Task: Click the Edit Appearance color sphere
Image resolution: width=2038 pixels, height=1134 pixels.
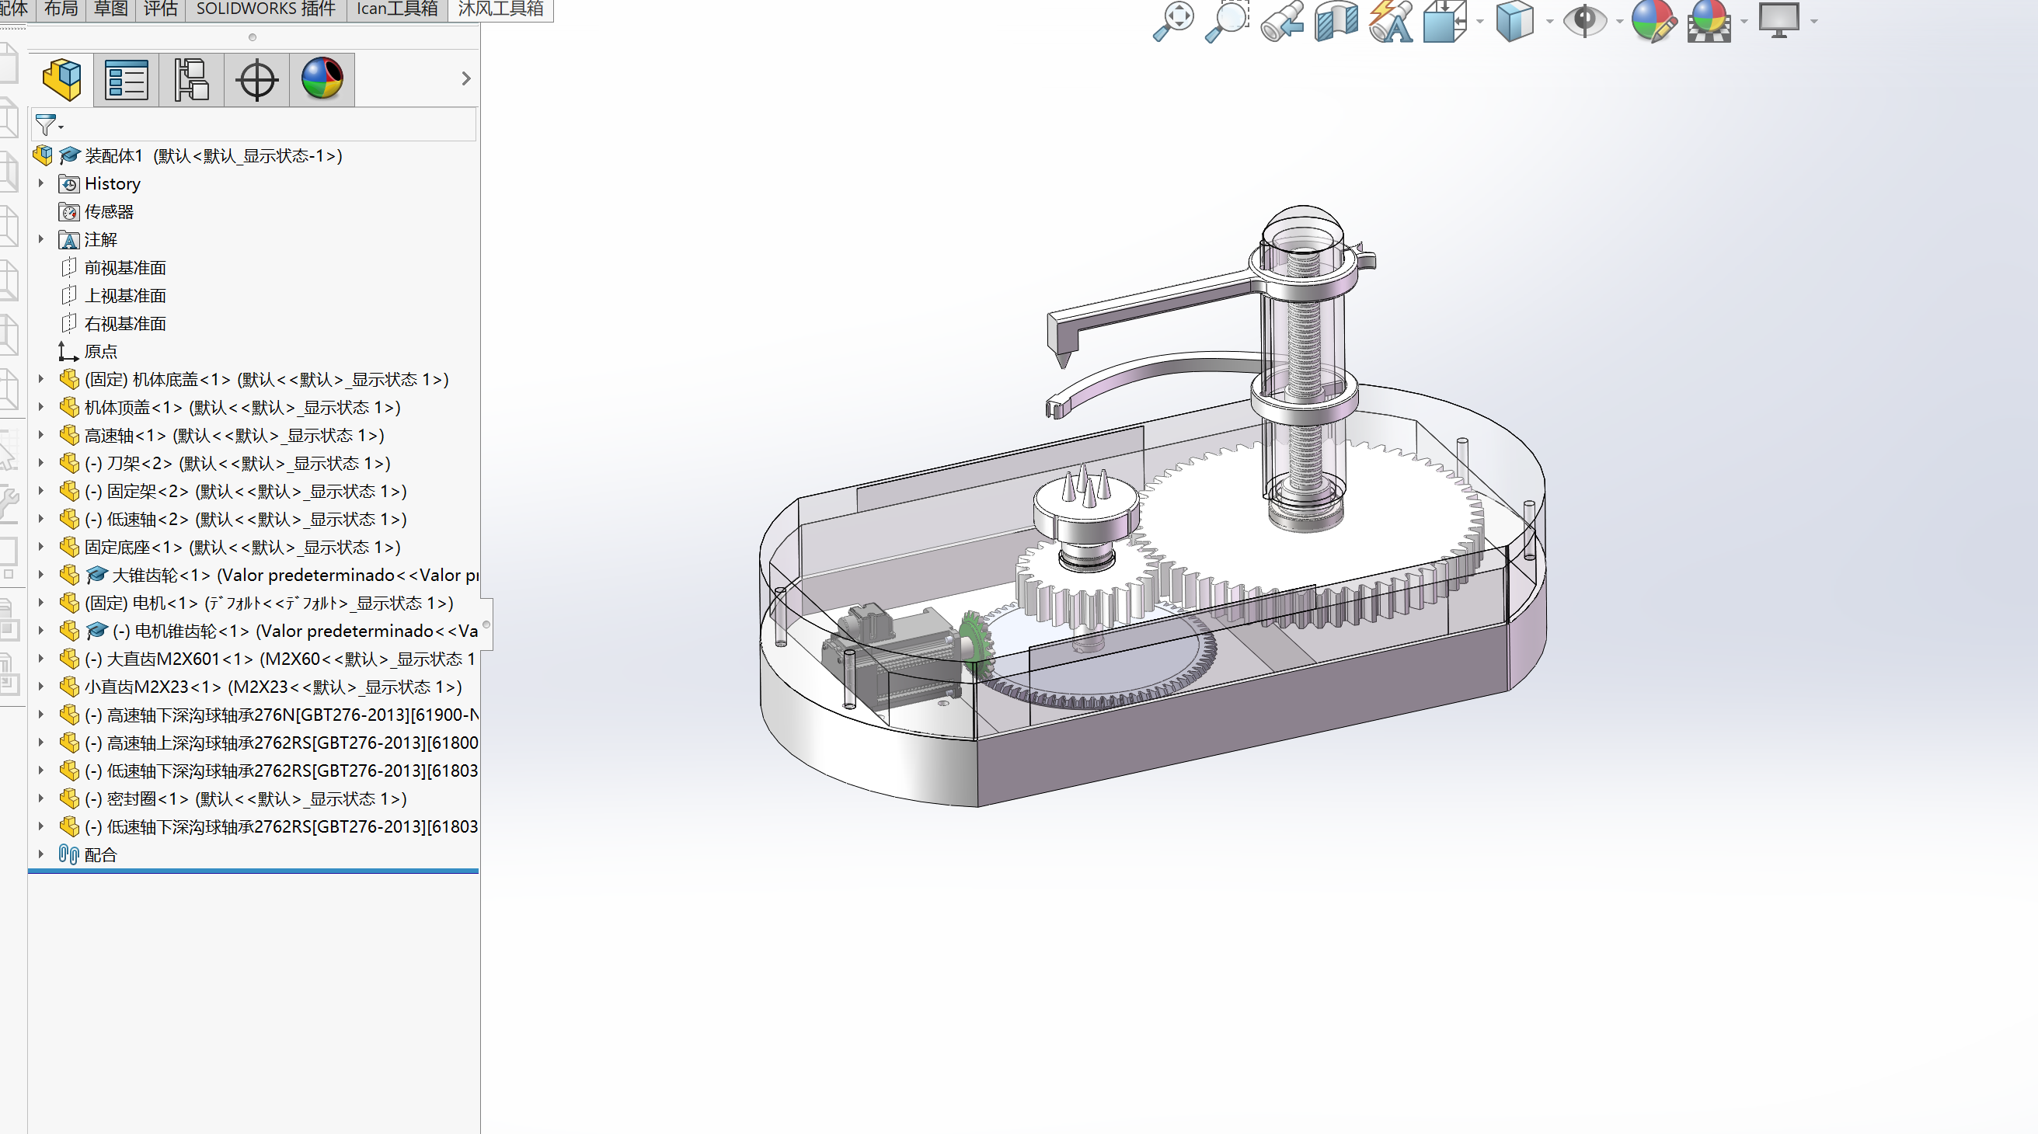Action: click(1653, 20)
